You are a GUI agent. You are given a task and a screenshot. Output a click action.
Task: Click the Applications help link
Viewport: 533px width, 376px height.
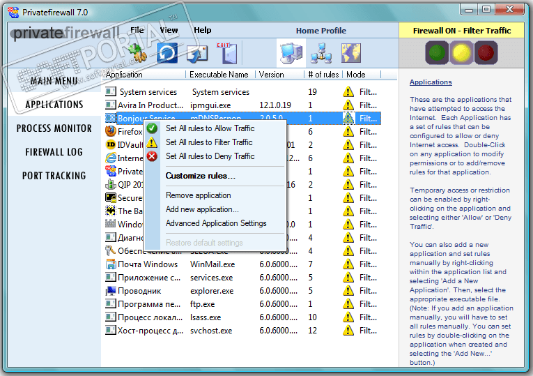click(x=431, y=82)
